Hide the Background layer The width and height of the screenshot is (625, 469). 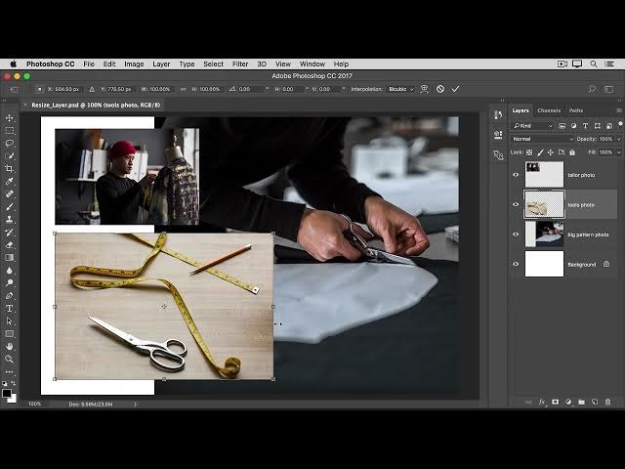point(516,264)
